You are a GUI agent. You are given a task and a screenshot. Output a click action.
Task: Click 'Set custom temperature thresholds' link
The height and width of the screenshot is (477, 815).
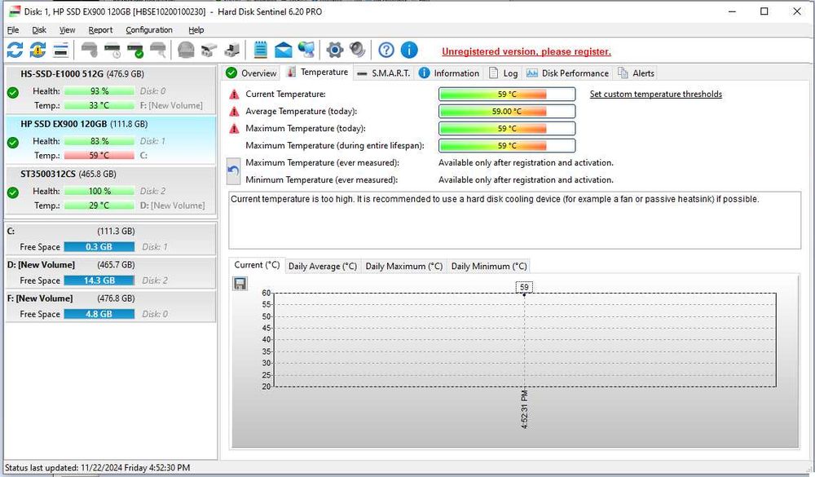[x=655, y=94]
